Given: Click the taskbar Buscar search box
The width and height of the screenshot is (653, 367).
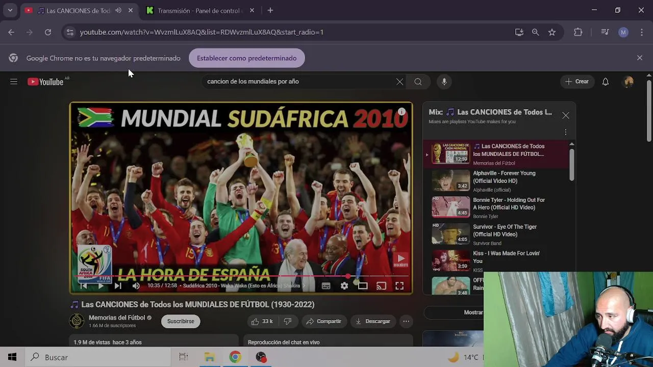Looking at the screenshot, I should pos(98,357).
